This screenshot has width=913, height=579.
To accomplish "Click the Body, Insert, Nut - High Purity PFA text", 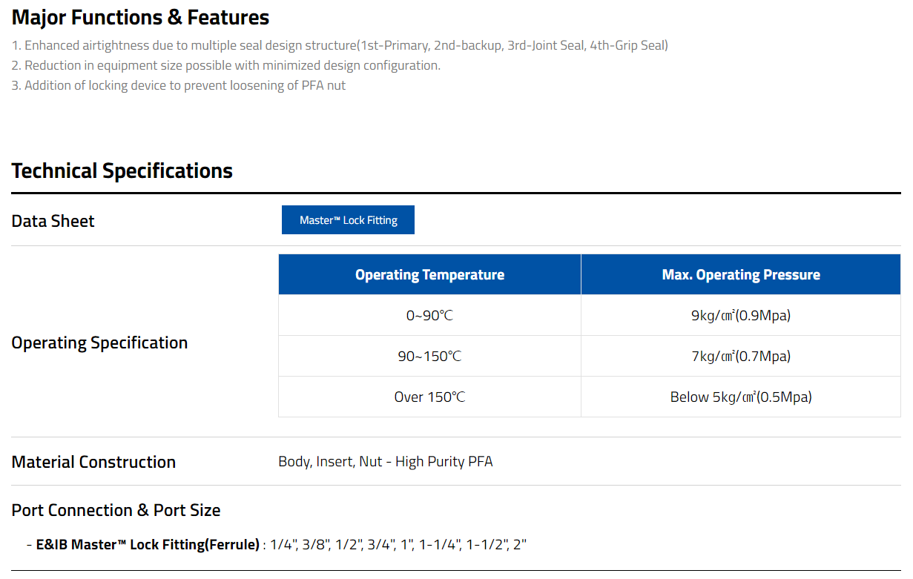I will click(x=386, y=462).
